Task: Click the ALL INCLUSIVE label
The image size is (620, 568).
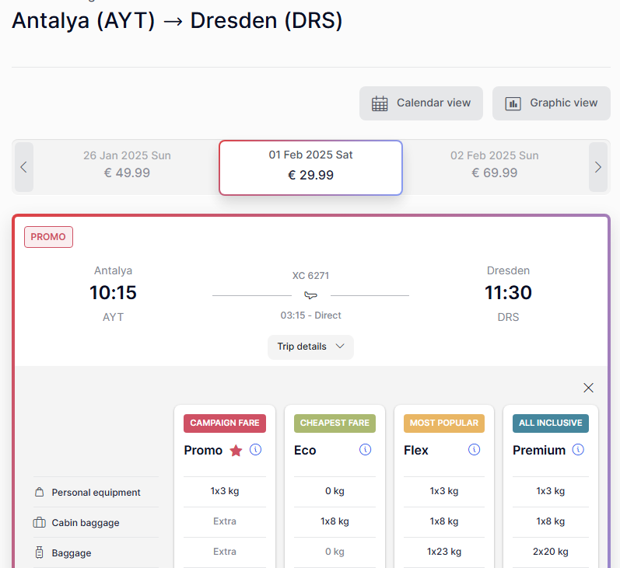Action: pos(551,423)
